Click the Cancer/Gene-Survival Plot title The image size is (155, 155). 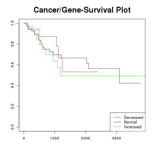[82, 10]
